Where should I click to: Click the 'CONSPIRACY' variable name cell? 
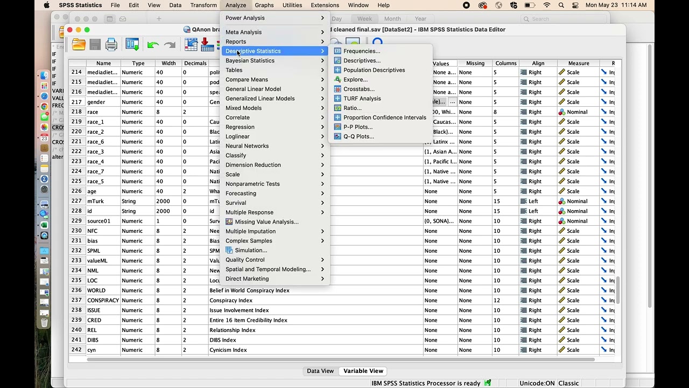[102, 300]
